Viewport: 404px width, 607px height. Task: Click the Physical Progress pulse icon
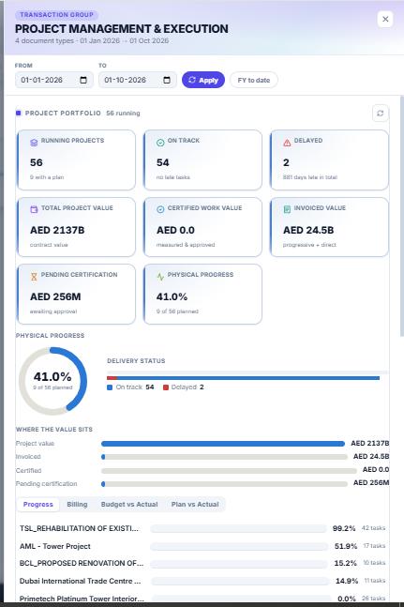pyautogui.click(x=160, y=277)
